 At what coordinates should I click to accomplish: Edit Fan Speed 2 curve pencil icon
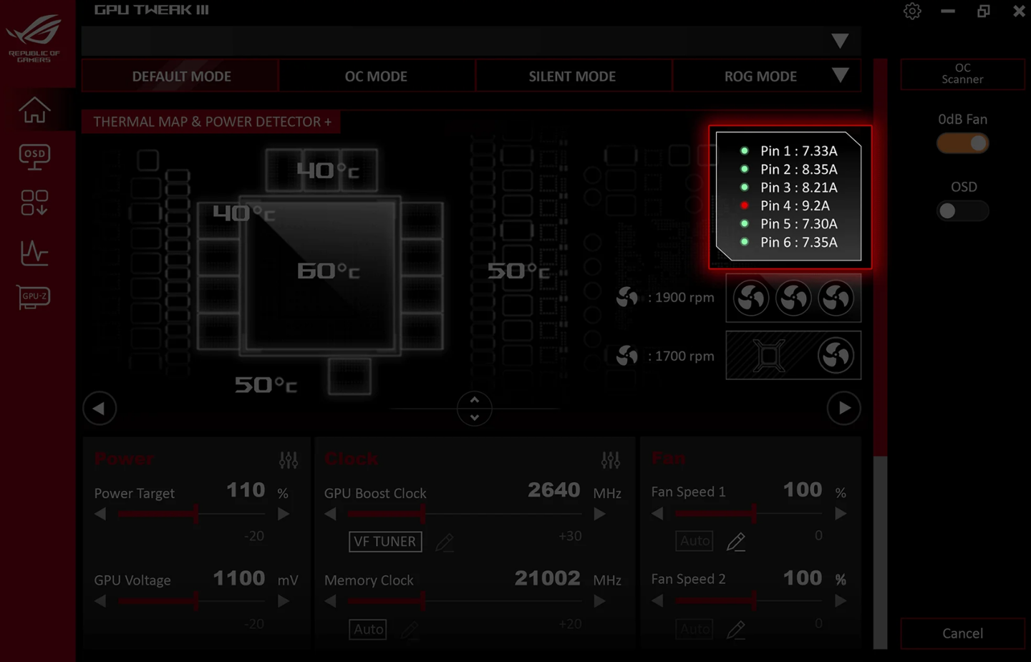735,630
